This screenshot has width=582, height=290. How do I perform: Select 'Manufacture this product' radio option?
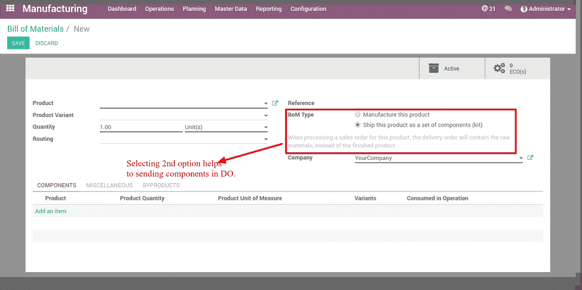(x=357, y=115)
